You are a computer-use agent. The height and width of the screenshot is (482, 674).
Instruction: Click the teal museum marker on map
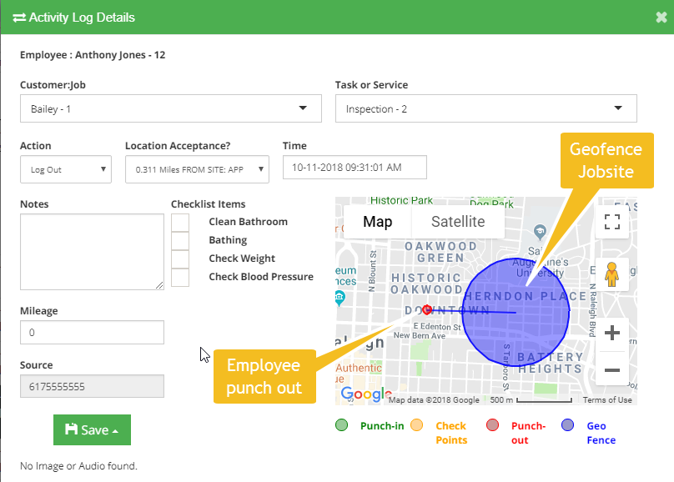340,298
